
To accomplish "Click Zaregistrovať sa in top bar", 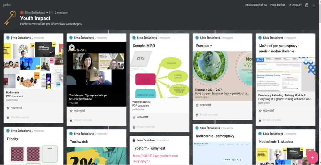I will [x=256, y=5].
